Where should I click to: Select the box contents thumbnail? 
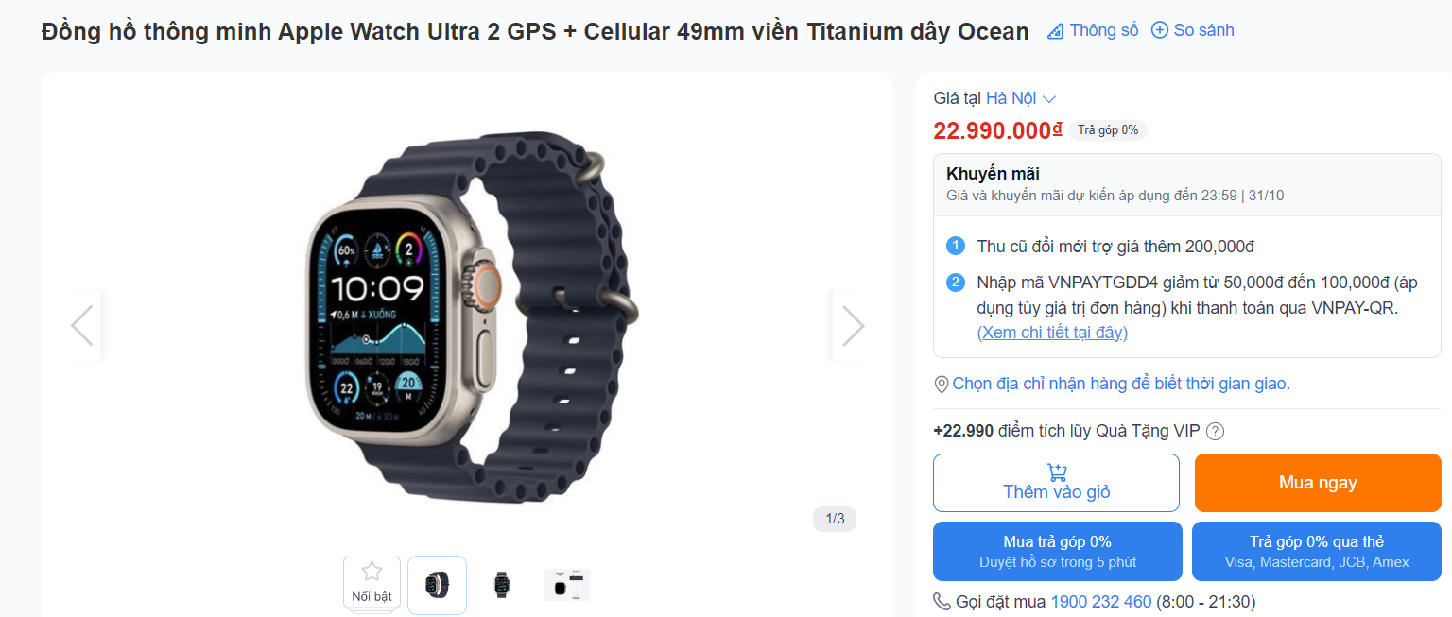(x=567, y=585)
